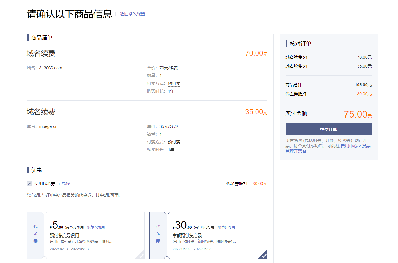Click 单价 35元/续费 value
The image size is (398, 263).
click(168, 126)
